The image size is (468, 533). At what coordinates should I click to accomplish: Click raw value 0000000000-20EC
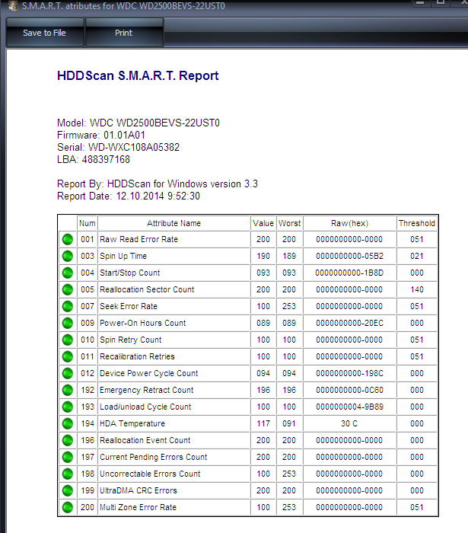(x=349, y=323)
